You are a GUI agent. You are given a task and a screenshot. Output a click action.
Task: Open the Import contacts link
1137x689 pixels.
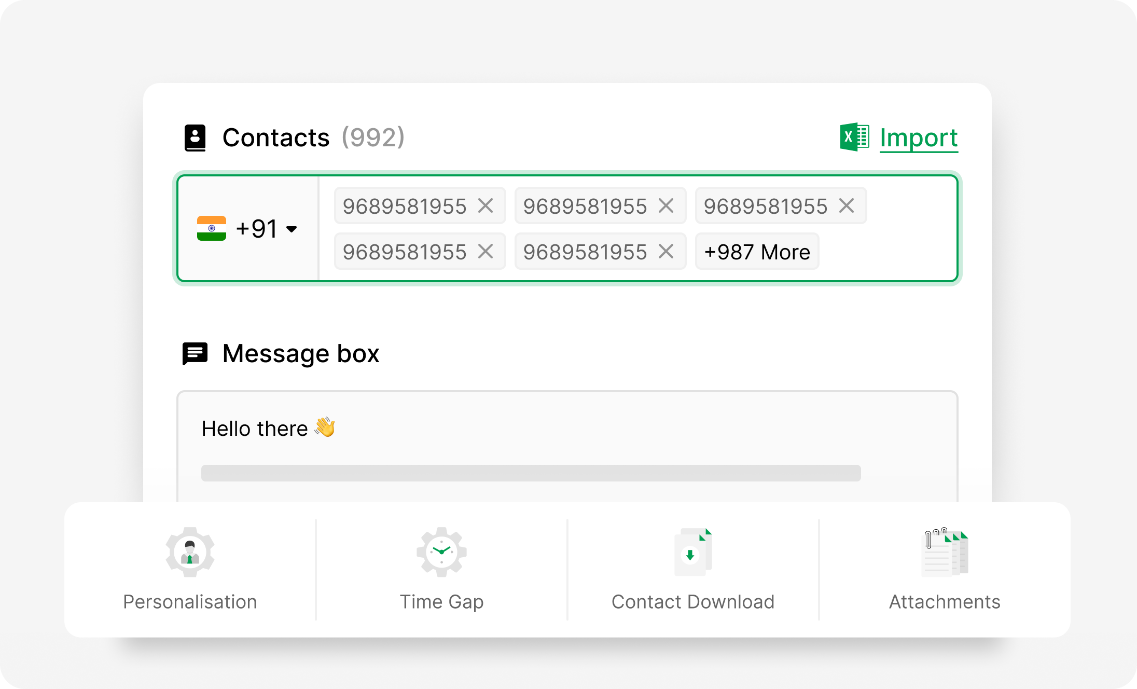(919, 138)
